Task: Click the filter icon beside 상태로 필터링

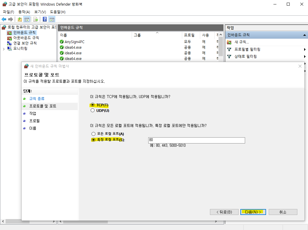Action: pyautogui.click(x=229, y=57)
